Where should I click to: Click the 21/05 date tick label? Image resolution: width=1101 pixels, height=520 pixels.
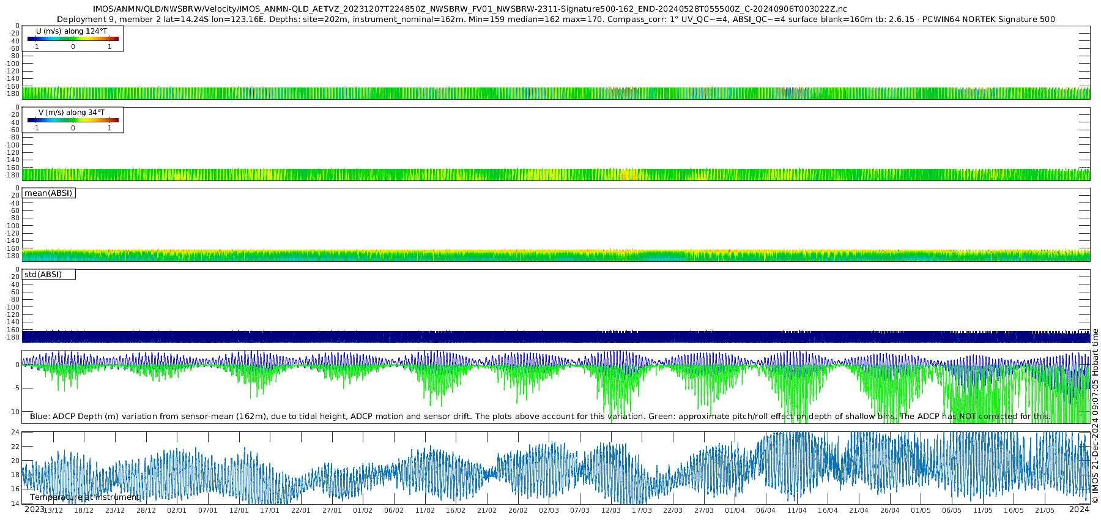[1045, 511]
